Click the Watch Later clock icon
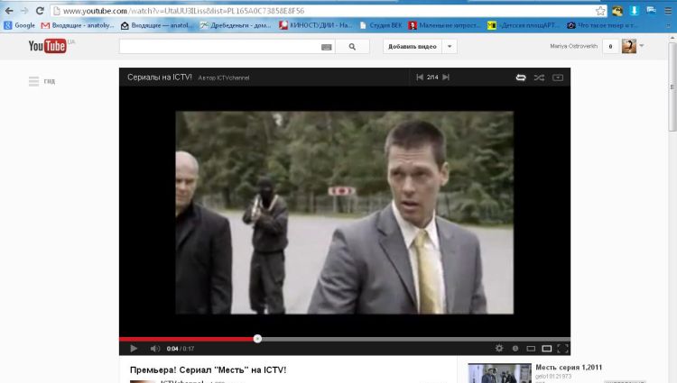 pyautogui.click(x=515, y=348)
